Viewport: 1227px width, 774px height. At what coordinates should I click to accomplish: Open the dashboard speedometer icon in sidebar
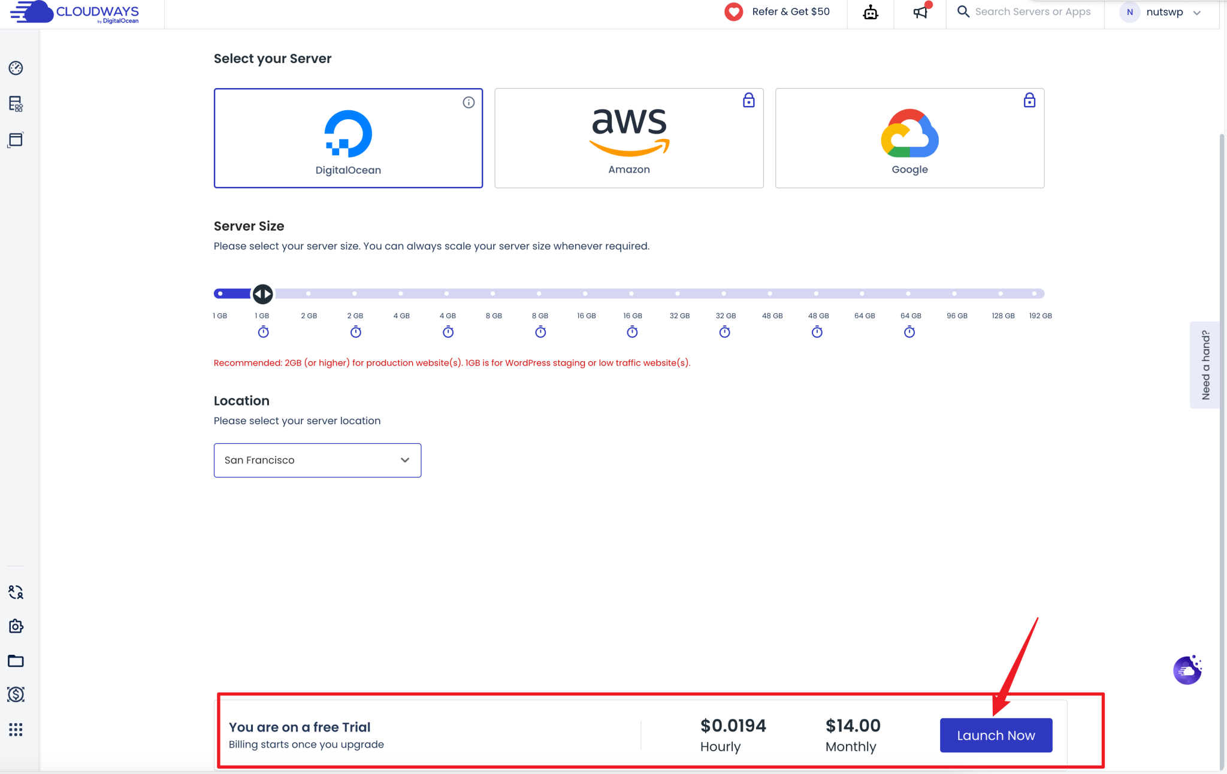coord(16,68)
